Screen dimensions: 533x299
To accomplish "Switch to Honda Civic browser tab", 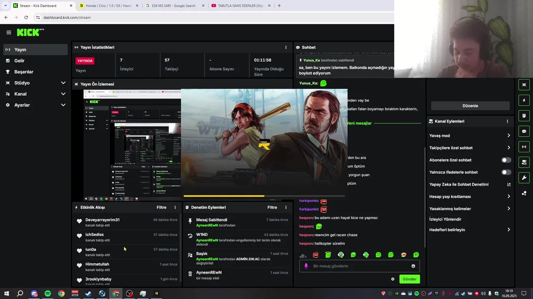I will click(x=108, y=5).
